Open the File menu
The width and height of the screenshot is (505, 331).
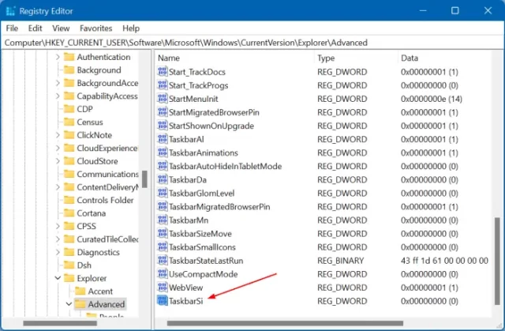pyautogui.click(x=12, y=28)
